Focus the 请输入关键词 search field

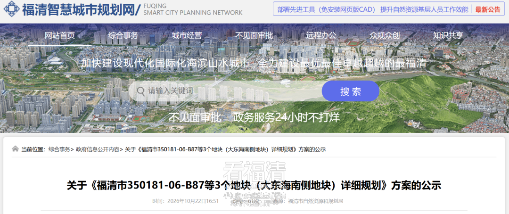click(x=225, y=91)
